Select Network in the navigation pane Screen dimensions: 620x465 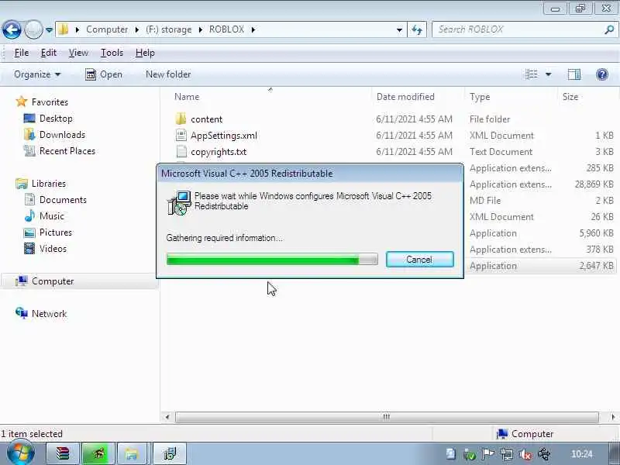pyautogui.click(x=49, y=314)
